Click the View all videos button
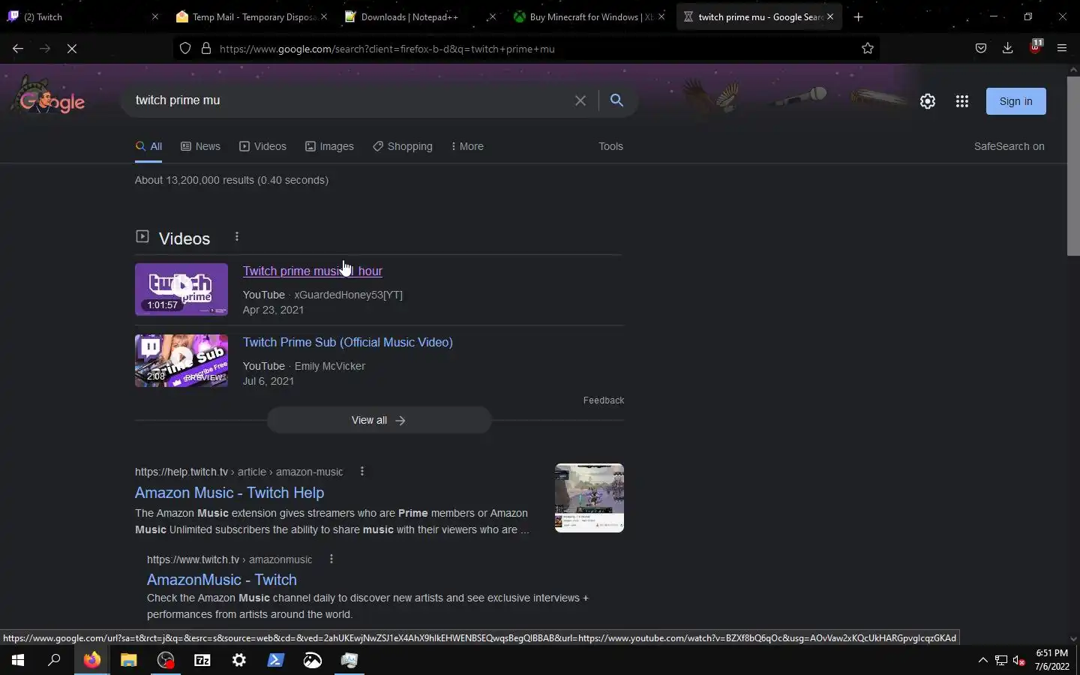The image size is (1080, 675). [379, 420]
